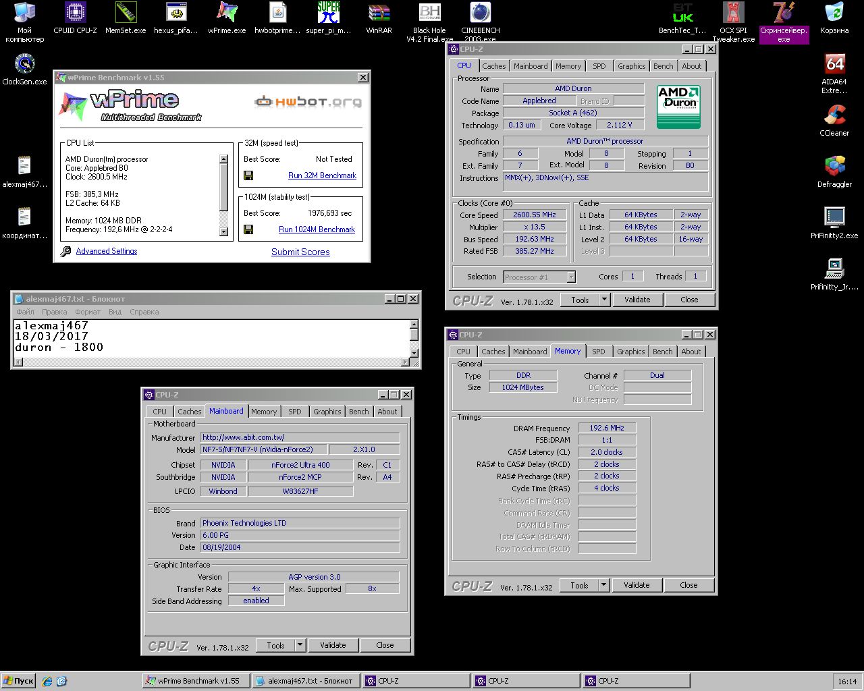Image resolution: width=864 pixels, height=691 pixels.
Task: Click Validate button in CPU tab window
Action: (637, 300)
